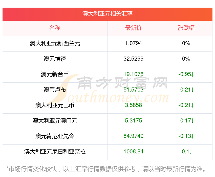Screen dimensions: 215x177
Task: Click the price value 5.3175
Action: point(133,121)
